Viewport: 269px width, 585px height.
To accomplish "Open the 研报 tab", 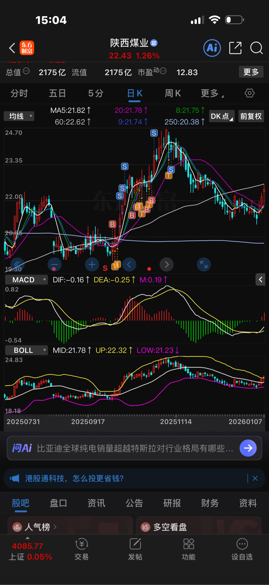I will click(x=172, y=503).
